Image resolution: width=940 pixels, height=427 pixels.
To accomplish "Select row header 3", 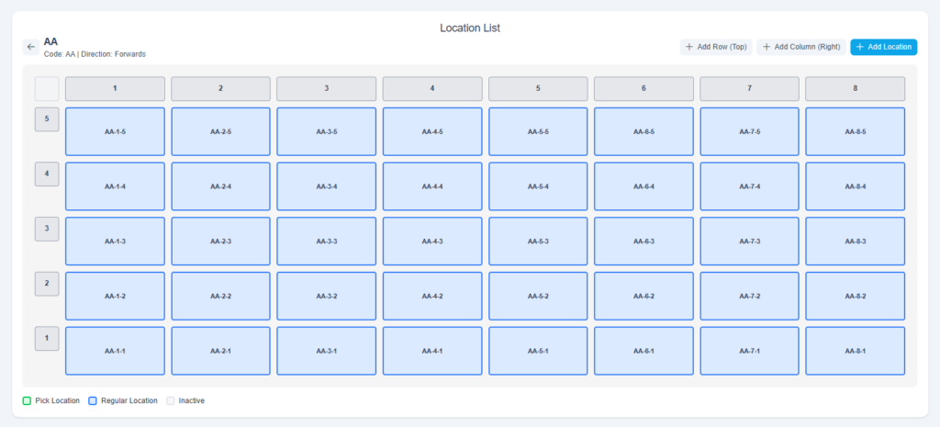I will [47, 229].
